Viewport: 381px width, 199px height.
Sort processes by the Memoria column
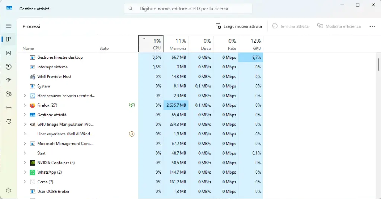[x=176, y=44]
